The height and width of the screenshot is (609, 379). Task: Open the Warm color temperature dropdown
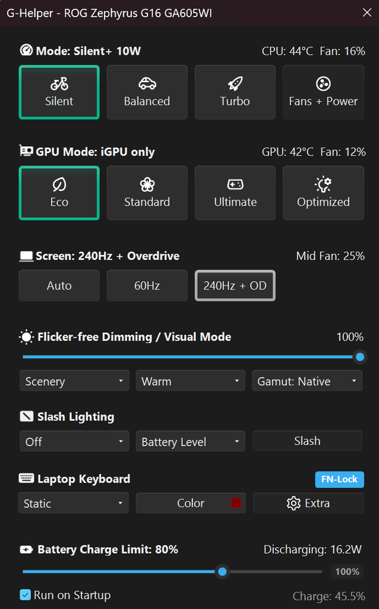click(x=191, y=381)
